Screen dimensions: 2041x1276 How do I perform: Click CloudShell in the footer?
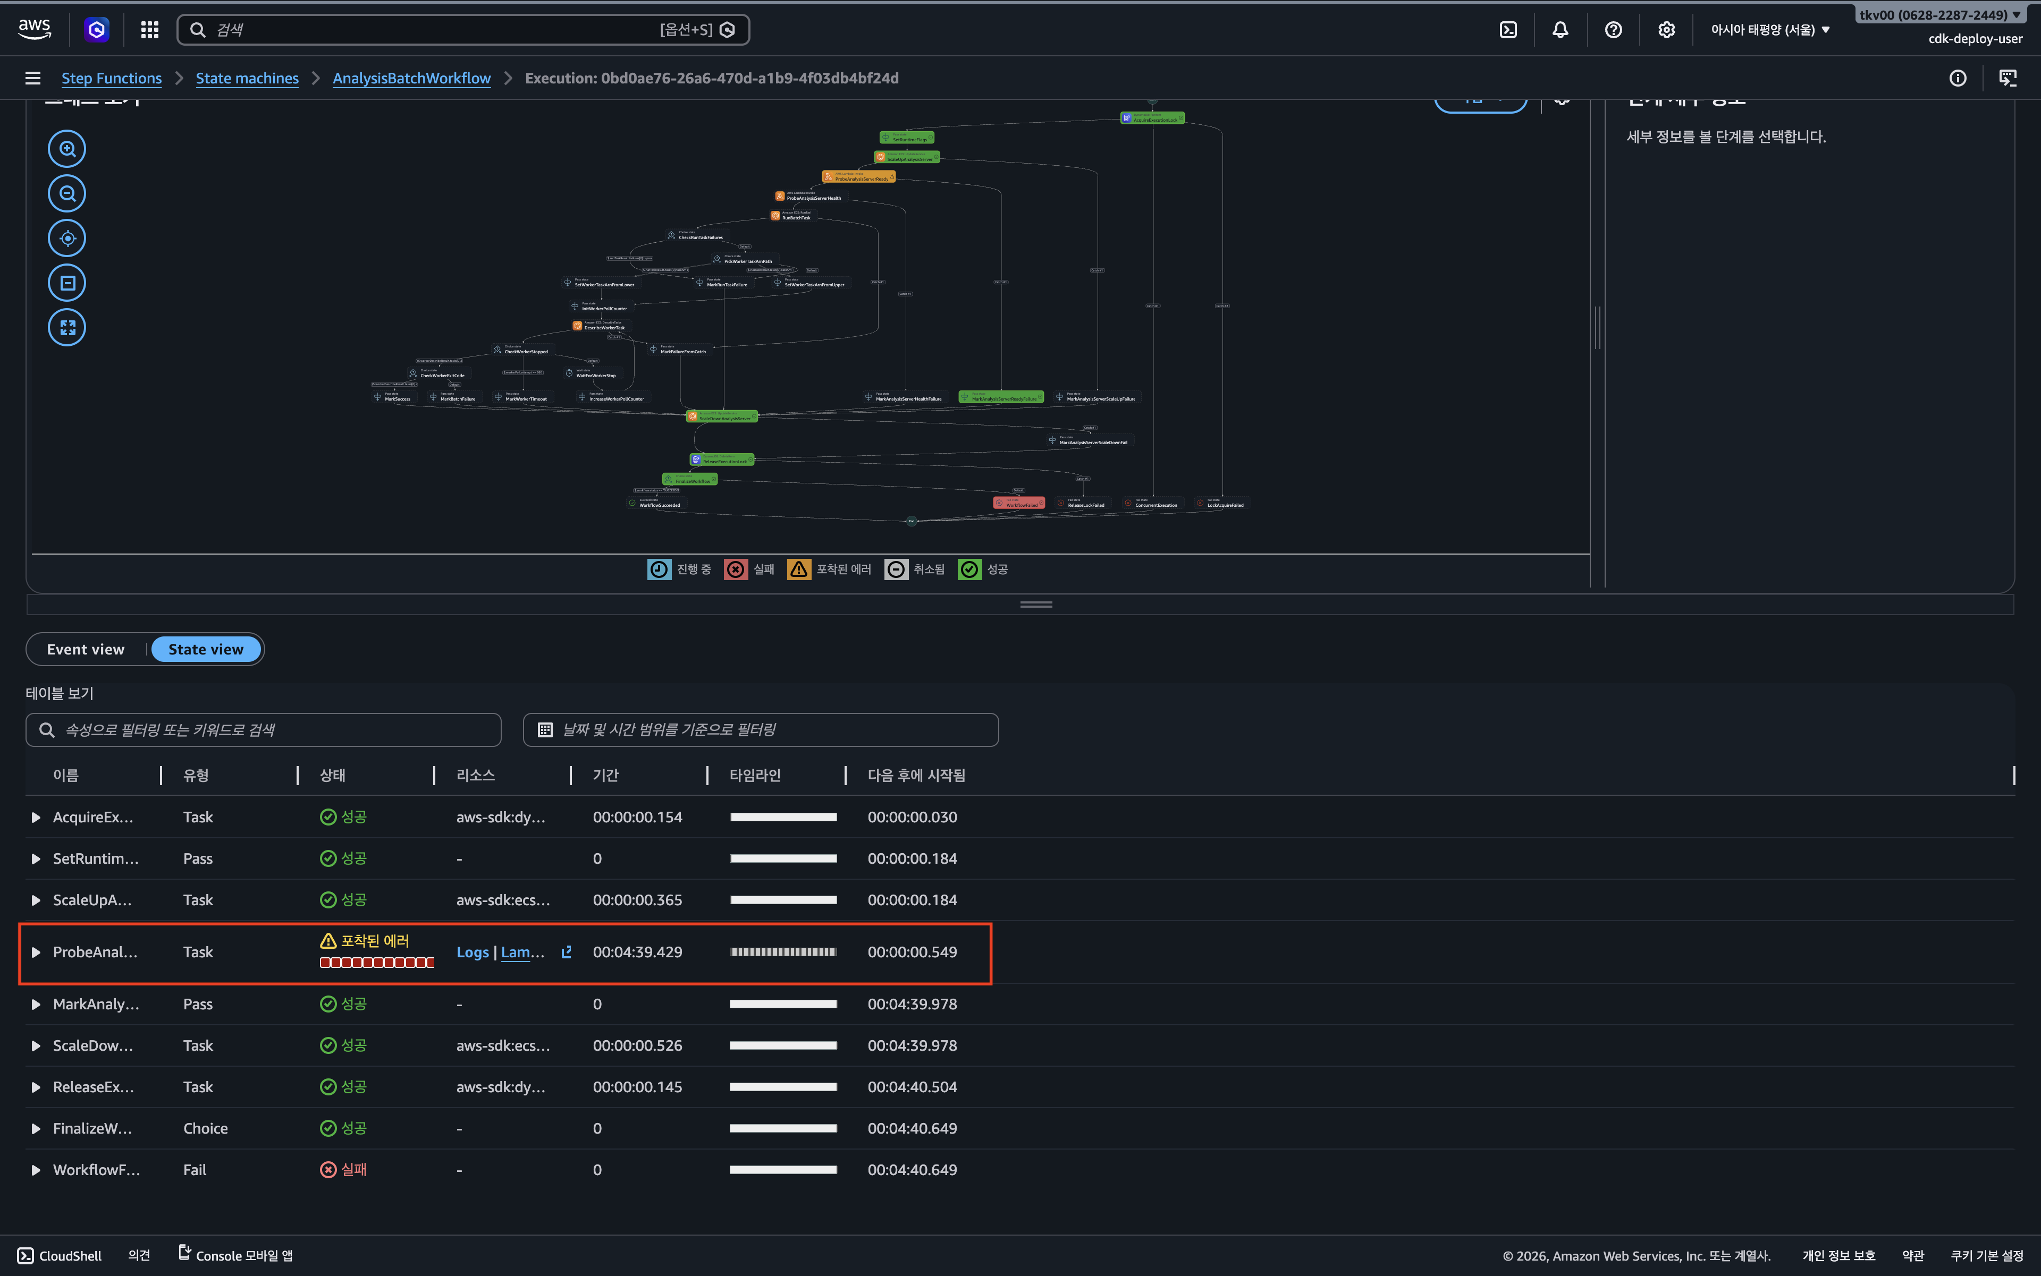coord(60,1256)
